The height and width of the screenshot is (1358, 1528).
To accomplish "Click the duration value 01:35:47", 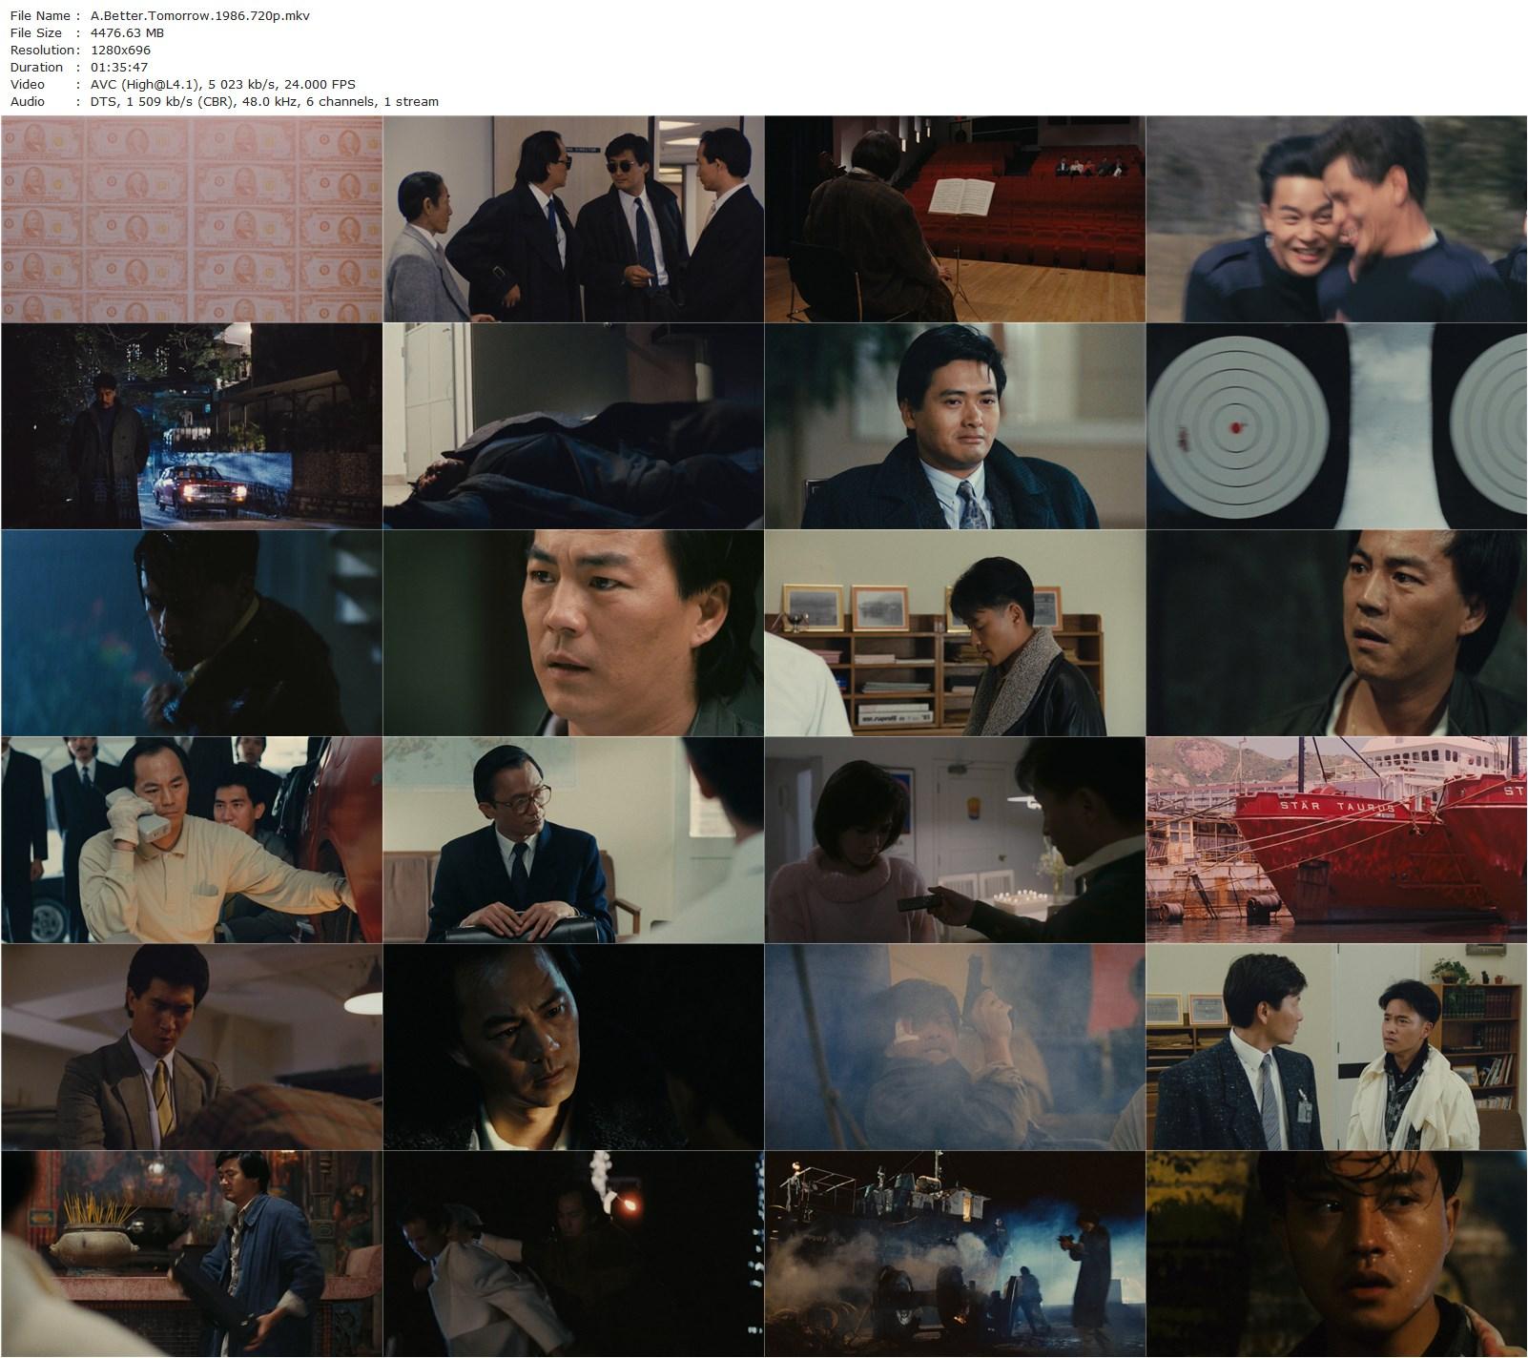I will (119, 67).
